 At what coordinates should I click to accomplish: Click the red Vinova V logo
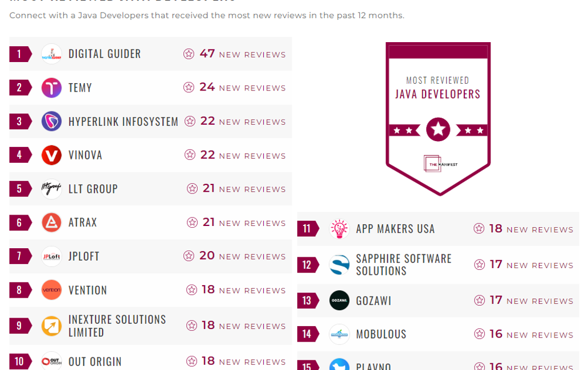pyautogui.click(x=51, y=155)
